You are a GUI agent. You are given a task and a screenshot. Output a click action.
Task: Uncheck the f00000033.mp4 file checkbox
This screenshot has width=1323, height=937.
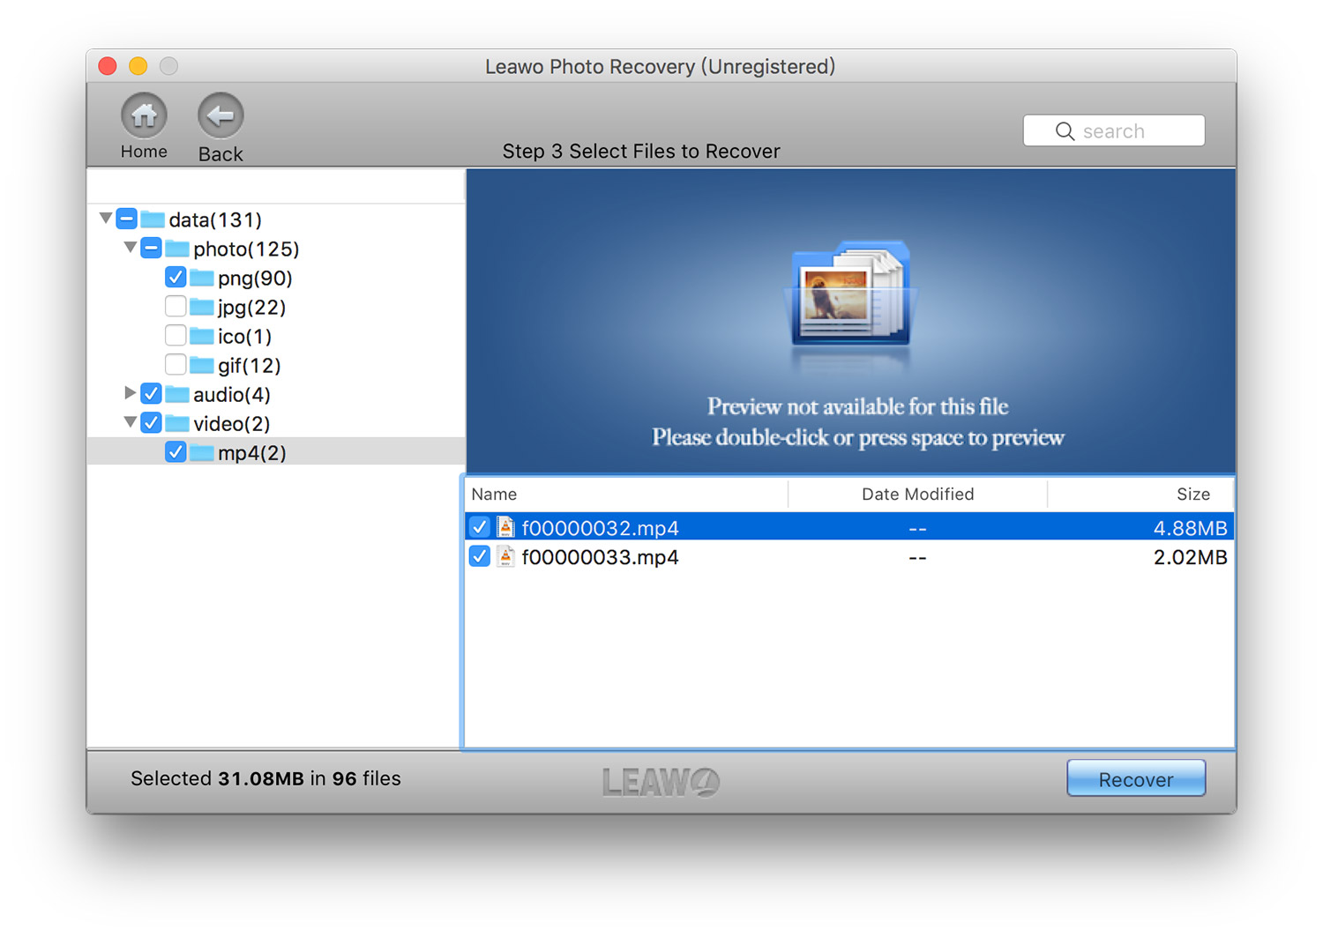point(479,557)
